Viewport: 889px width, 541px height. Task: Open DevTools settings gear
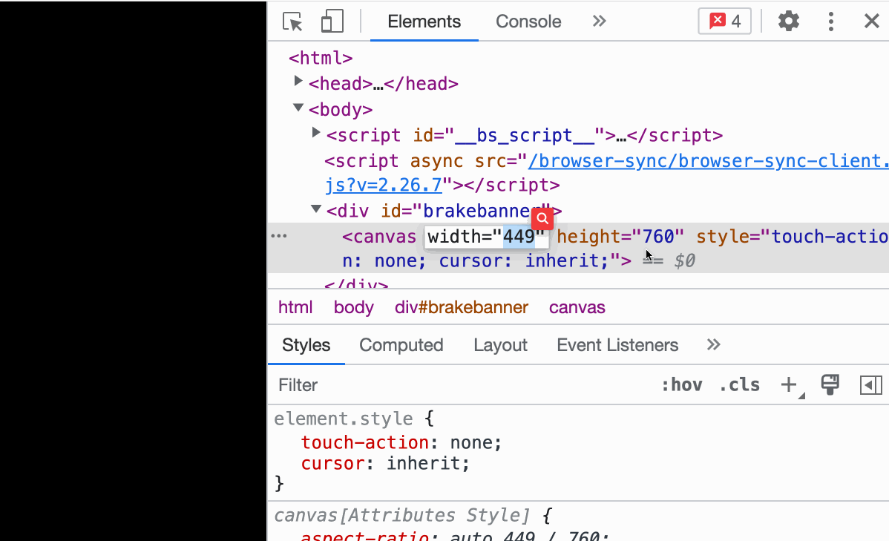(788, 22)
